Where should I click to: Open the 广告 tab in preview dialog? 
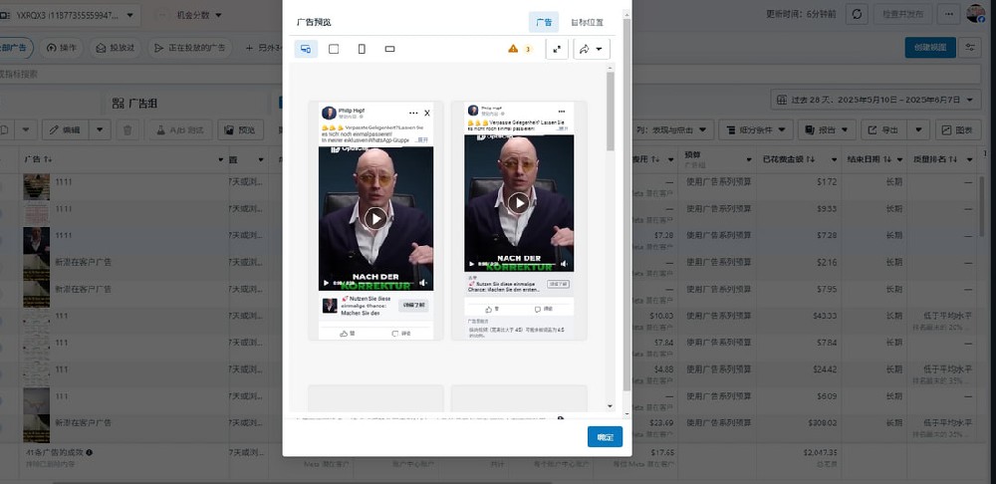coord(544,22)
